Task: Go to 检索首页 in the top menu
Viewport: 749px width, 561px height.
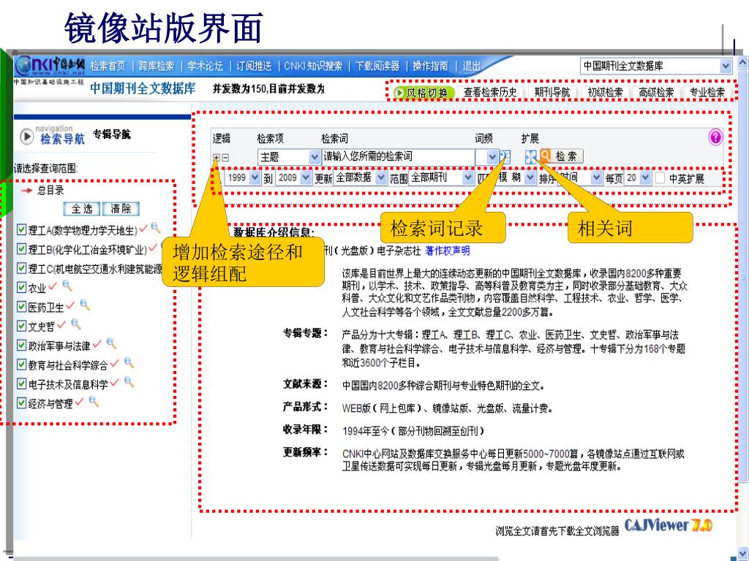Action: (108, 66)
